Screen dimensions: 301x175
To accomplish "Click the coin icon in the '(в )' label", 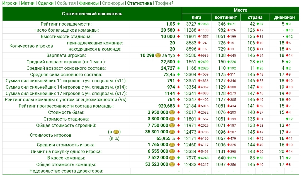I will (x=116, y=132).
